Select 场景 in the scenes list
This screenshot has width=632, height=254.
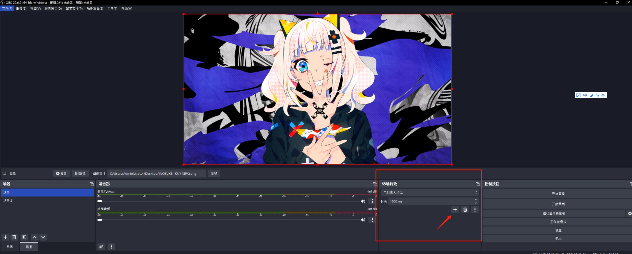[x=47, y=193]
